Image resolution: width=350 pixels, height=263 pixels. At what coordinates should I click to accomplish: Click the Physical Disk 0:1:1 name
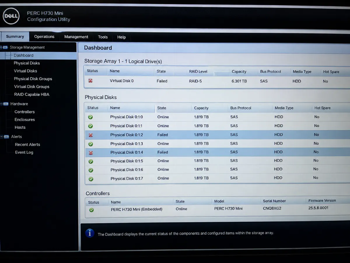127,126
